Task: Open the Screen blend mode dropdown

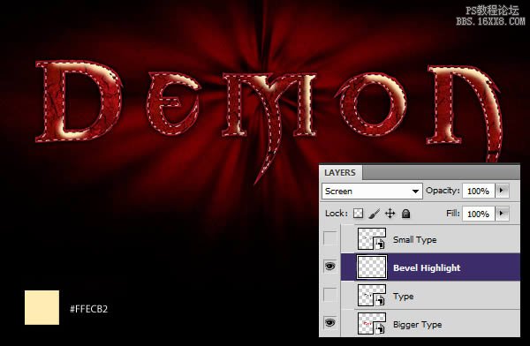Action: pyautogui.click(x=372, y=192)
